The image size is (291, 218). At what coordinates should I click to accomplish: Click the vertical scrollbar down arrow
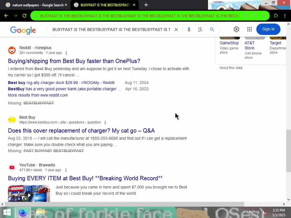pos(288,200)
